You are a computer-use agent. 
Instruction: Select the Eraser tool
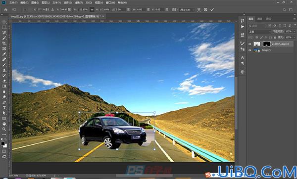coord(4,81)
